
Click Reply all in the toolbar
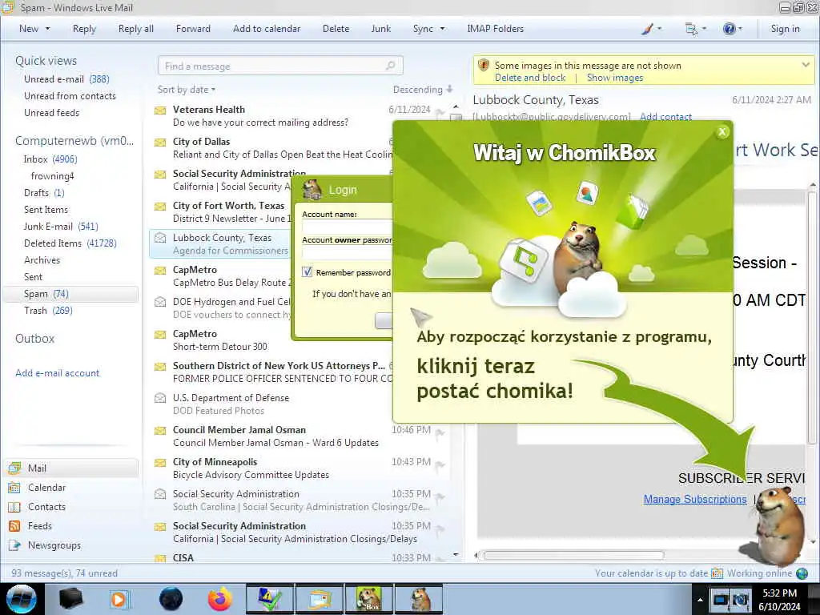click(136, 29)
